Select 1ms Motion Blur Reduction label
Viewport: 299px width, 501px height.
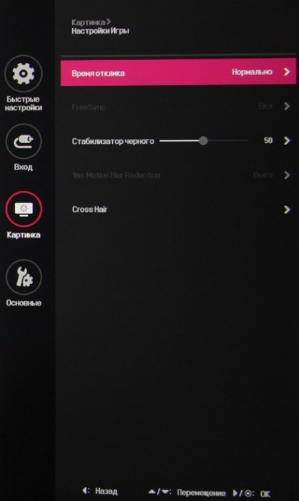[116, 175]
